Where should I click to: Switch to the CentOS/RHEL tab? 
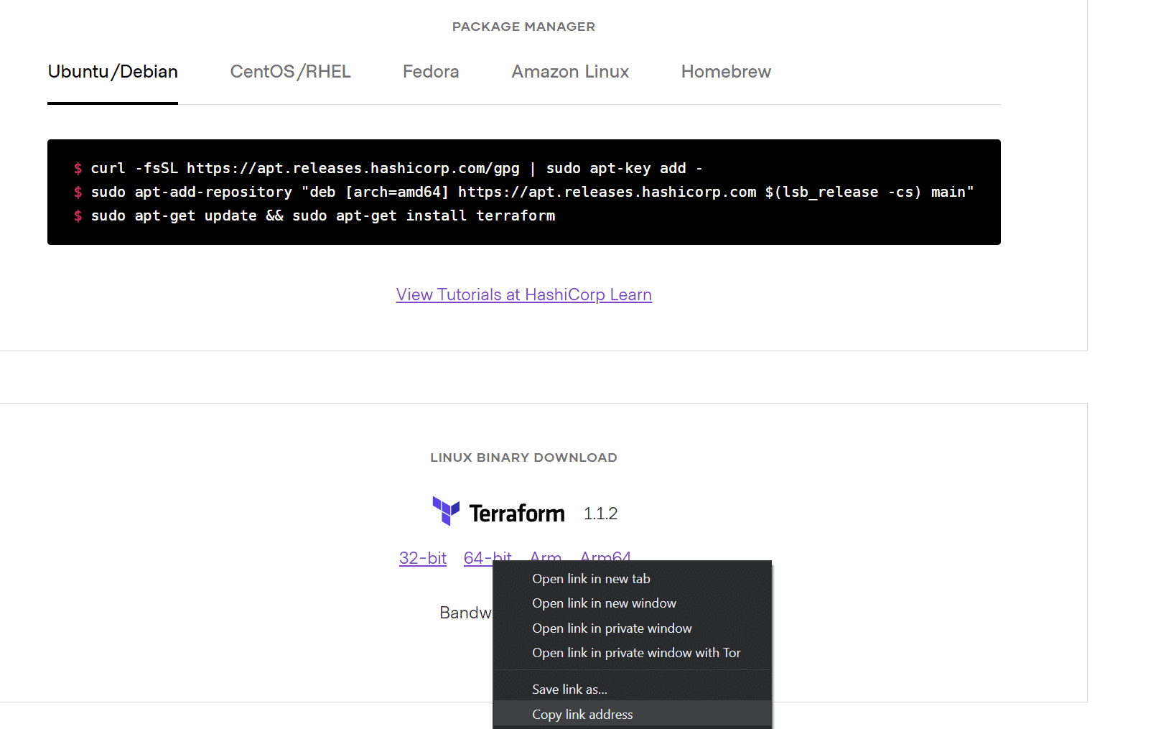click(290, 72)
